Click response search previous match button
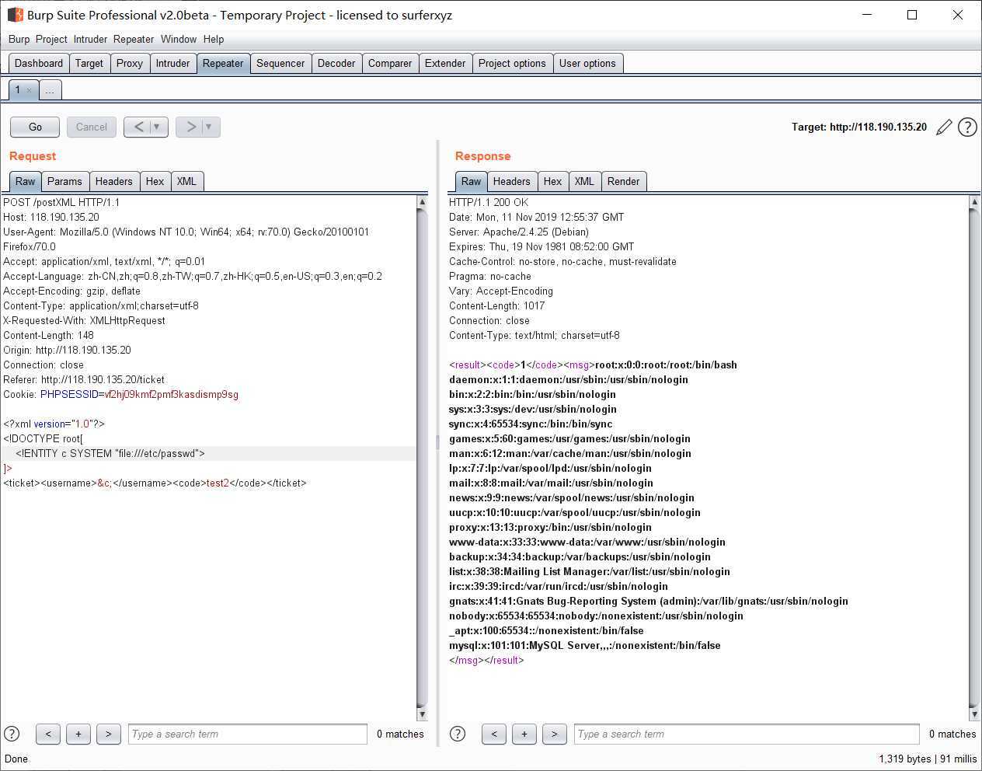Viewport: 982px width, 771px height. (494, 734)
